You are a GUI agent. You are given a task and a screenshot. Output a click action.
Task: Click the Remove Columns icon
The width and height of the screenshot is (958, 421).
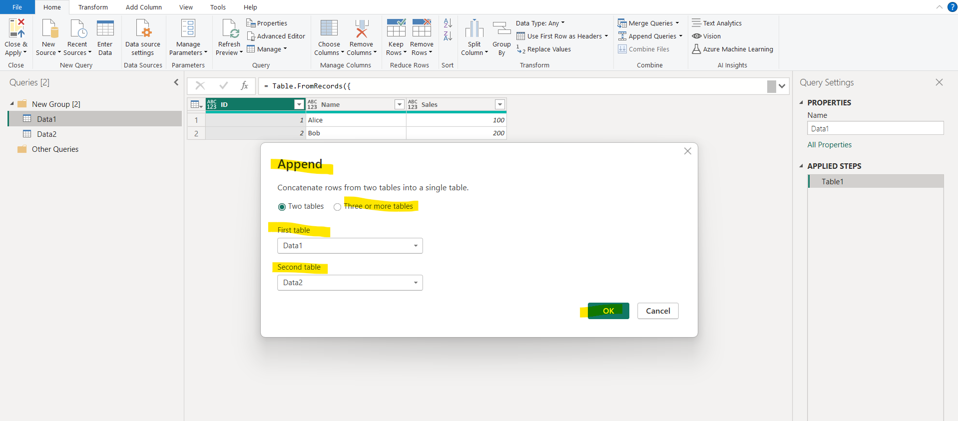pyautogui.click(x=361, y=29)
